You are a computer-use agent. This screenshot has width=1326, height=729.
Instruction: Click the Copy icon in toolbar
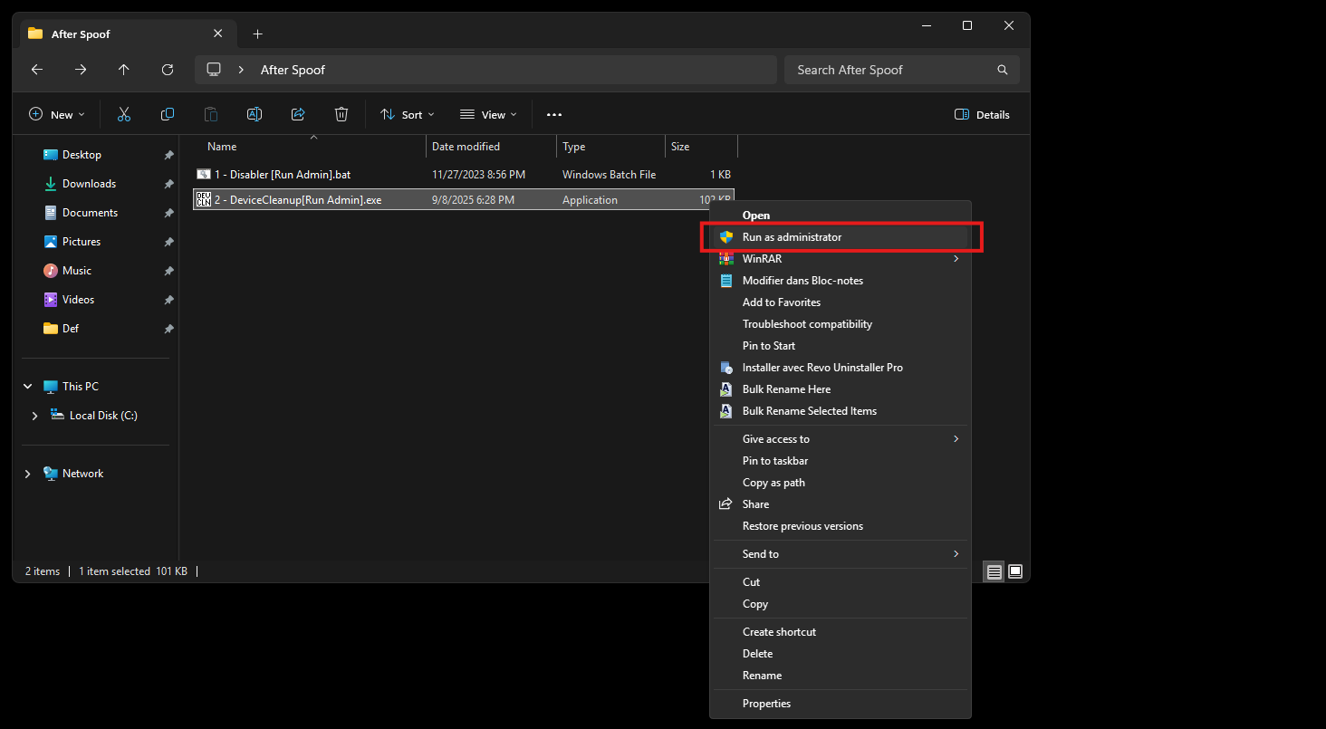tap(168, 114)
